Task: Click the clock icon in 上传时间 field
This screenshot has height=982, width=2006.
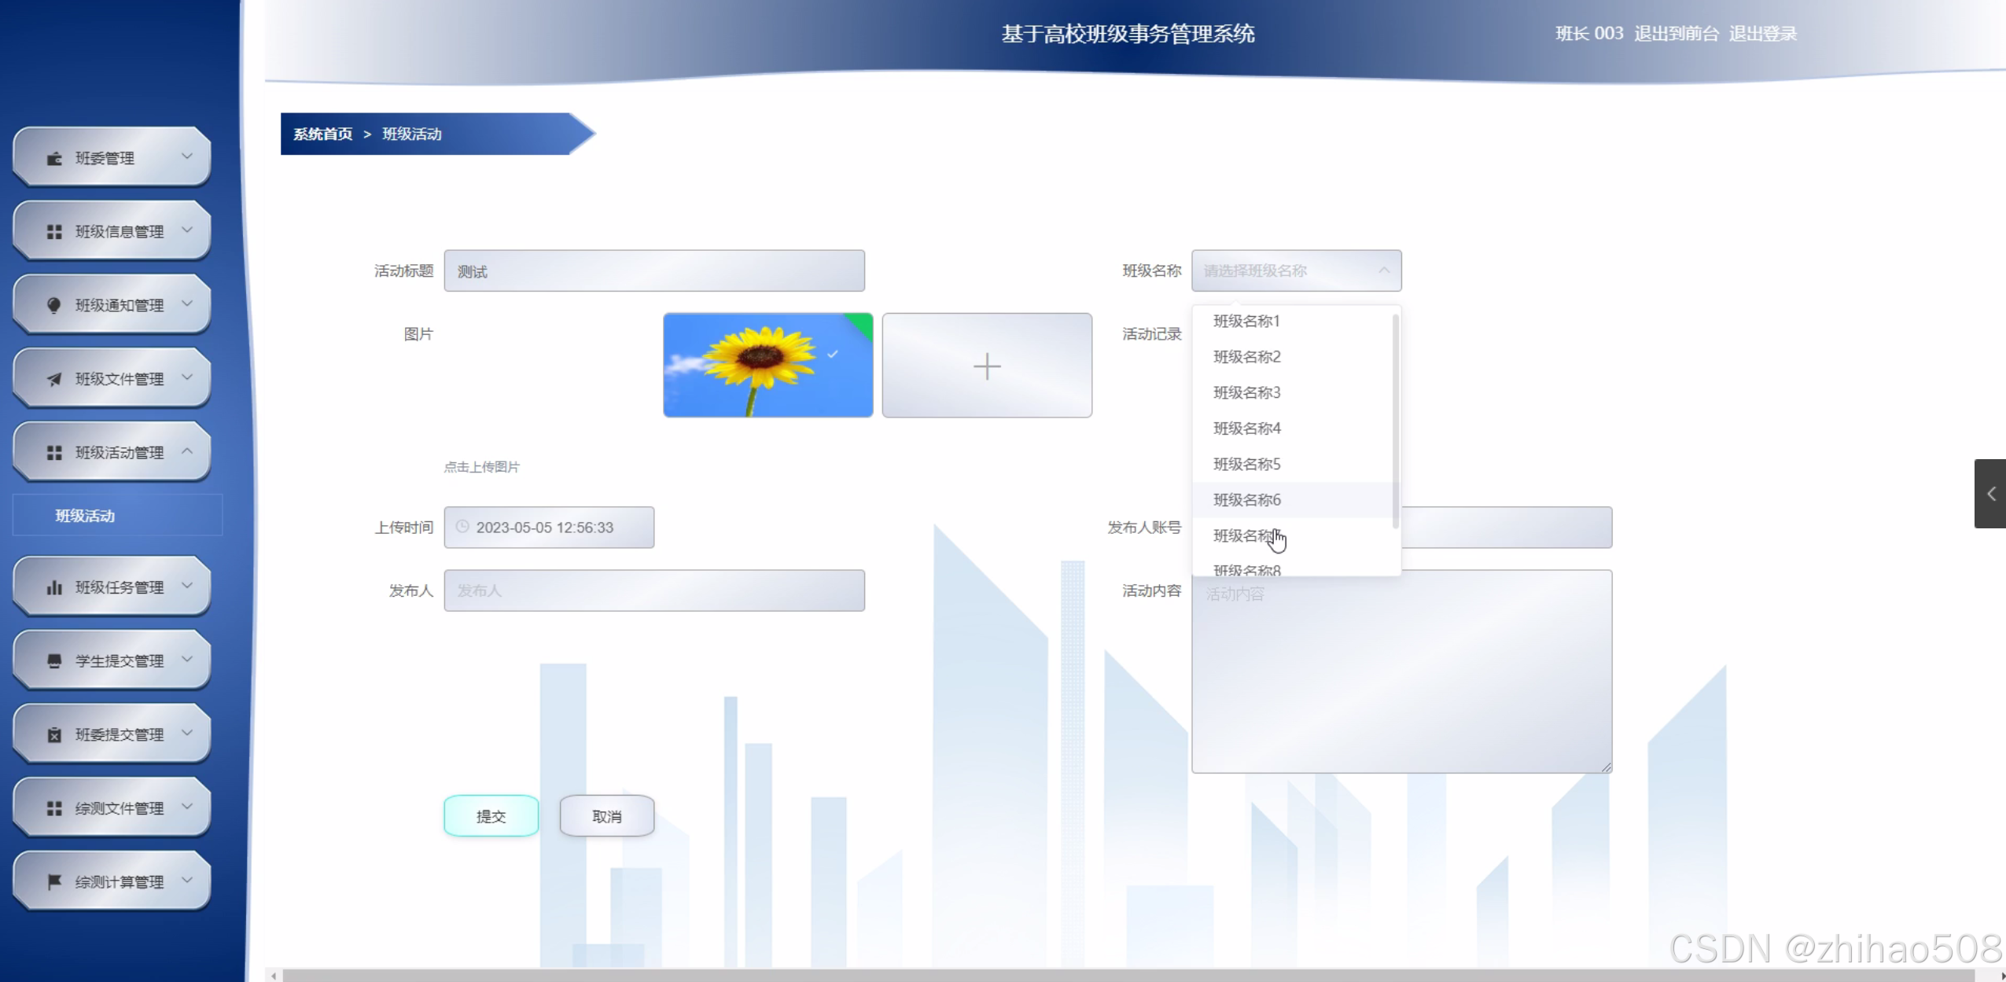Action: (x=463, y=527)
